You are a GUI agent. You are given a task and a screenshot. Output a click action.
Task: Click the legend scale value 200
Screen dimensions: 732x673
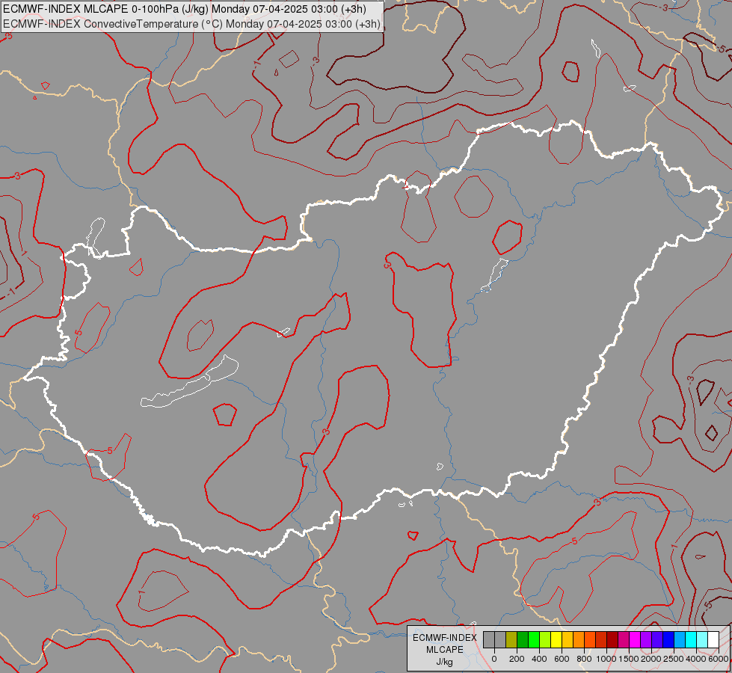coord(517,659)
